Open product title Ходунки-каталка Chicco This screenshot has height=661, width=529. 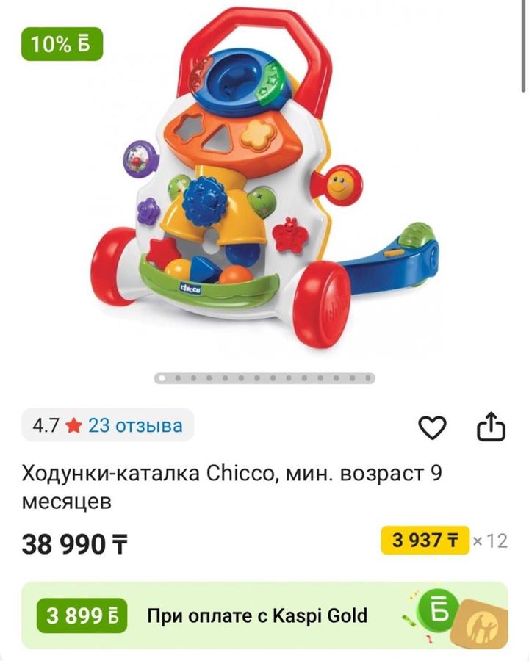click(x=232, y=488)
